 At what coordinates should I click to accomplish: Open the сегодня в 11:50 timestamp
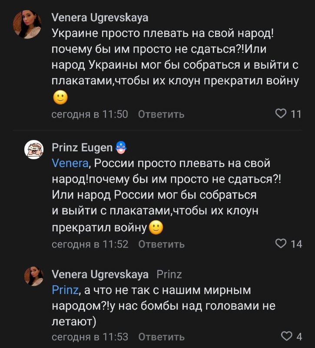[x=90, y=114]
